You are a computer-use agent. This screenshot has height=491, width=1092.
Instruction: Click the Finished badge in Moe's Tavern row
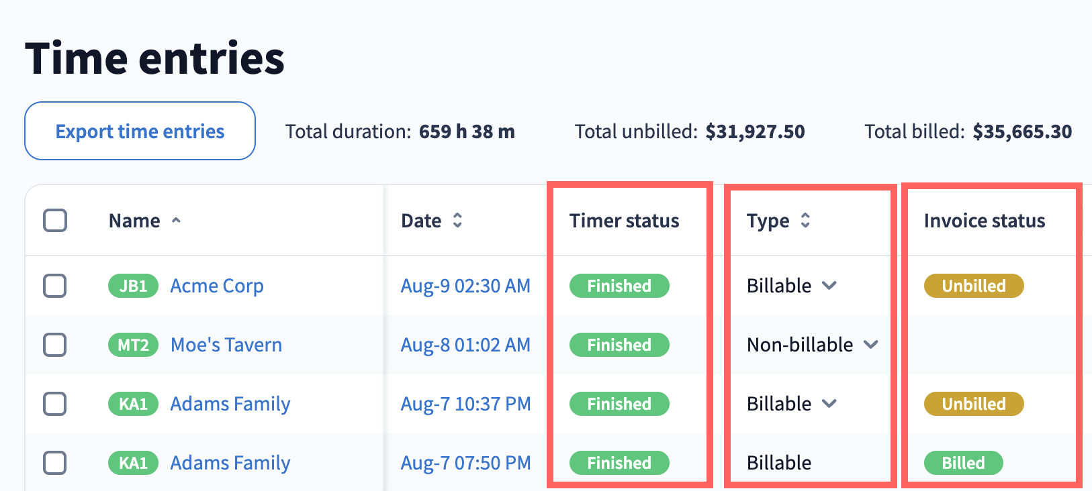pyautogui.click(x=619, y=345)
